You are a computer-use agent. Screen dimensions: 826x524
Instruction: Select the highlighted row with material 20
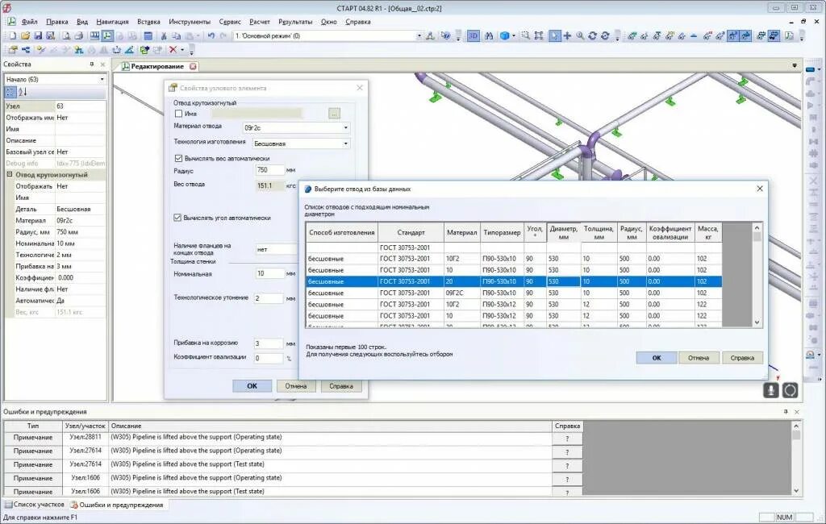514,281
